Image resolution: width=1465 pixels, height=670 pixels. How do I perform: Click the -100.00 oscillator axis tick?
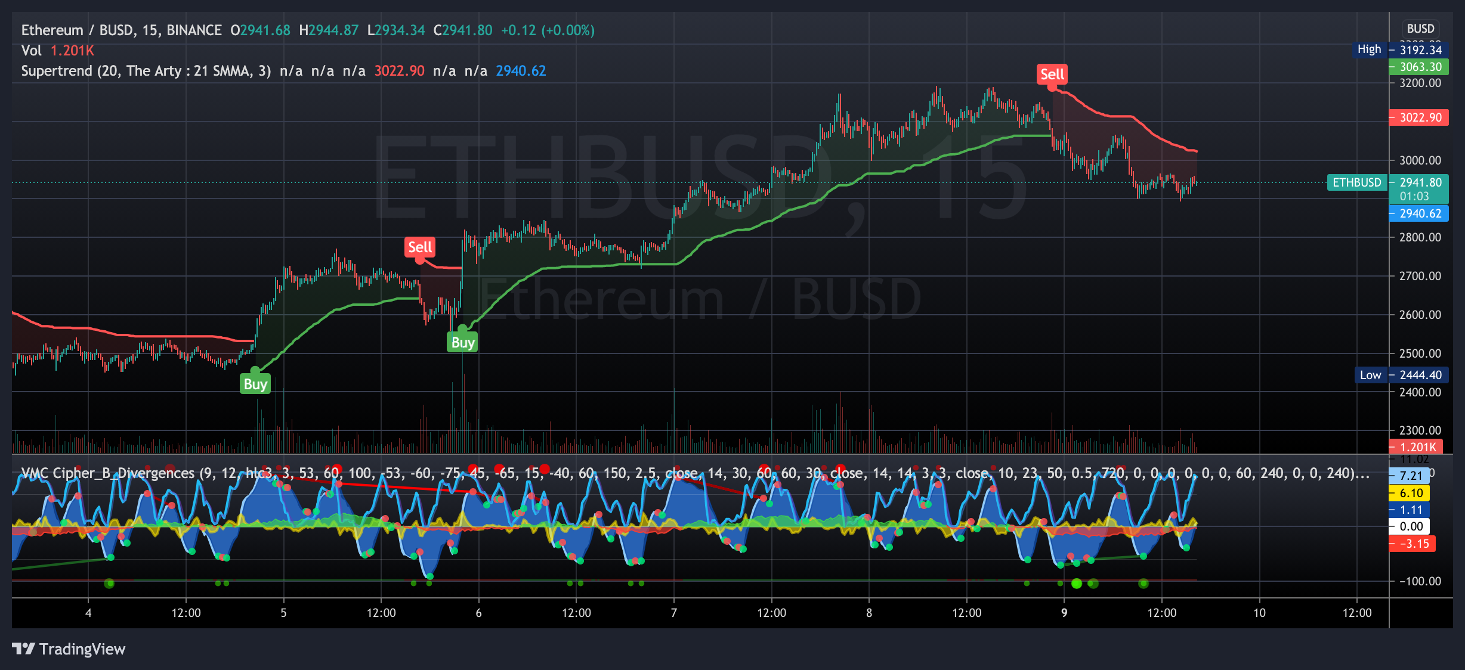pyautogui.click(x=1420, y=581)
